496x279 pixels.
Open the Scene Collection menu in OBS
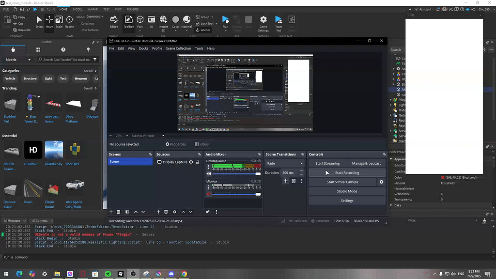(x=178, y=48)
